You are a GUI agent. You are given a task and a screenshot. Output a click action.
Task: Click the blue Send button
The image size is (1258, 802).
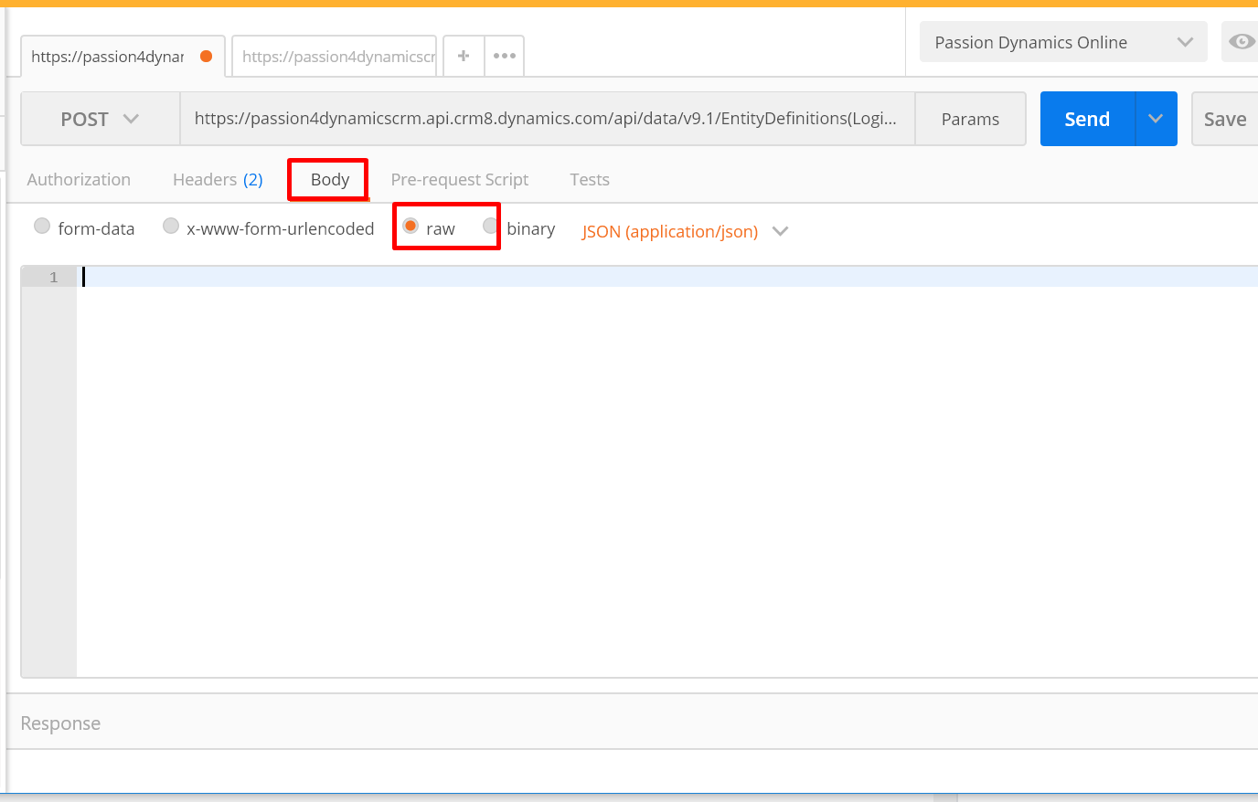point(1087,119)
